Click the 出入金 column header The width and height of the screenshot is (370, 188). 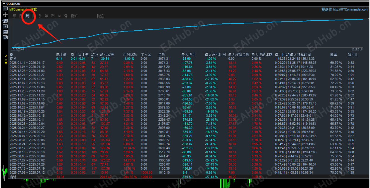pyautogui.click(x=146, y=55)
